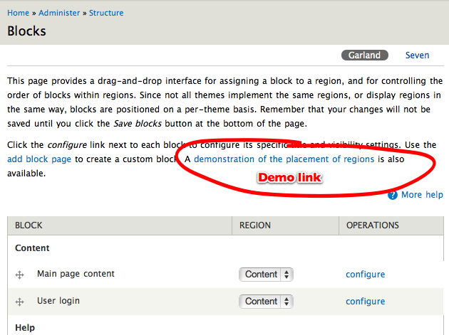Open the Administer breadcrumb link
449x335 pixels.
[59, 13]
